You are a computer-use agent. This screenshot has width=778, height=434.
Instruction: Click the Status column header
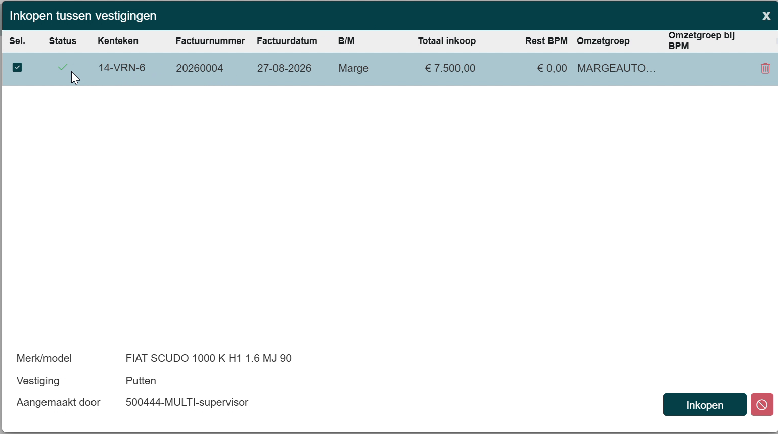click(x=63, y=41)
